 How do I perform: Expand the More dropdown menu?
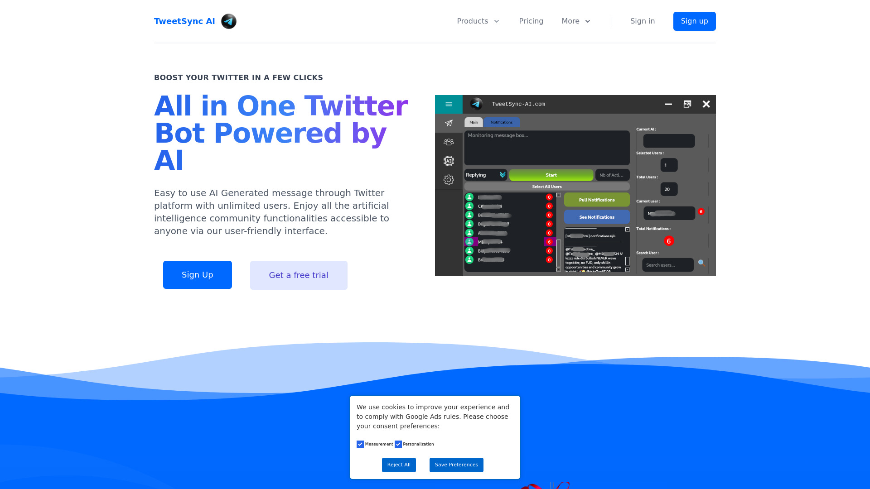coord(576,21)
